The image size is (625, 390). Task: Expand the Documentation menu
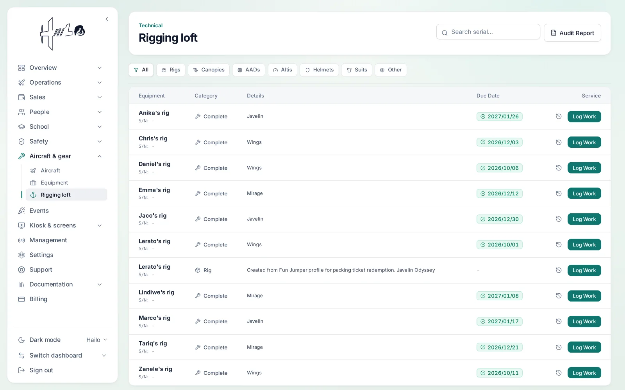click(x=100, y=285)
